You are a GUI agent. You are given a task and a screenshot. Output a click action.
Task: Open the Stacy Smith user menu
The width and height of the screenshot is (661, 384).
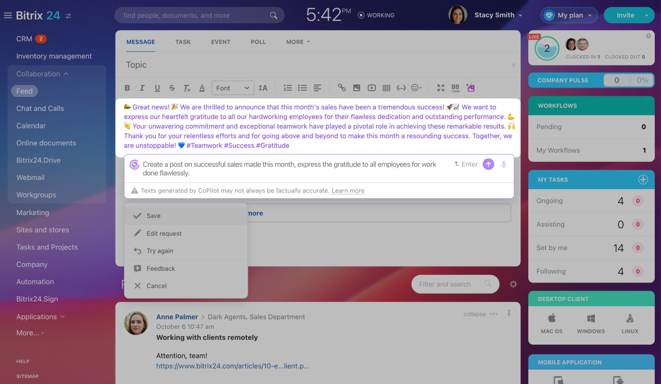tap(498, 15)
